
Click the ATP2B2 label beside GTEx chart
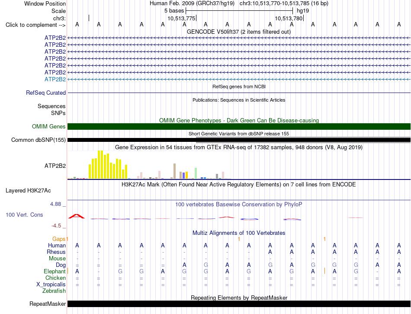click(55, 166)
